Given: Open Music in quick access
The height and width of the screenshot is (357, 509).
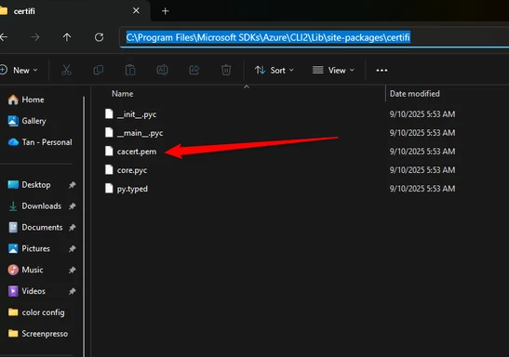Looking at the screenshot, I should (x=25, y=270).
